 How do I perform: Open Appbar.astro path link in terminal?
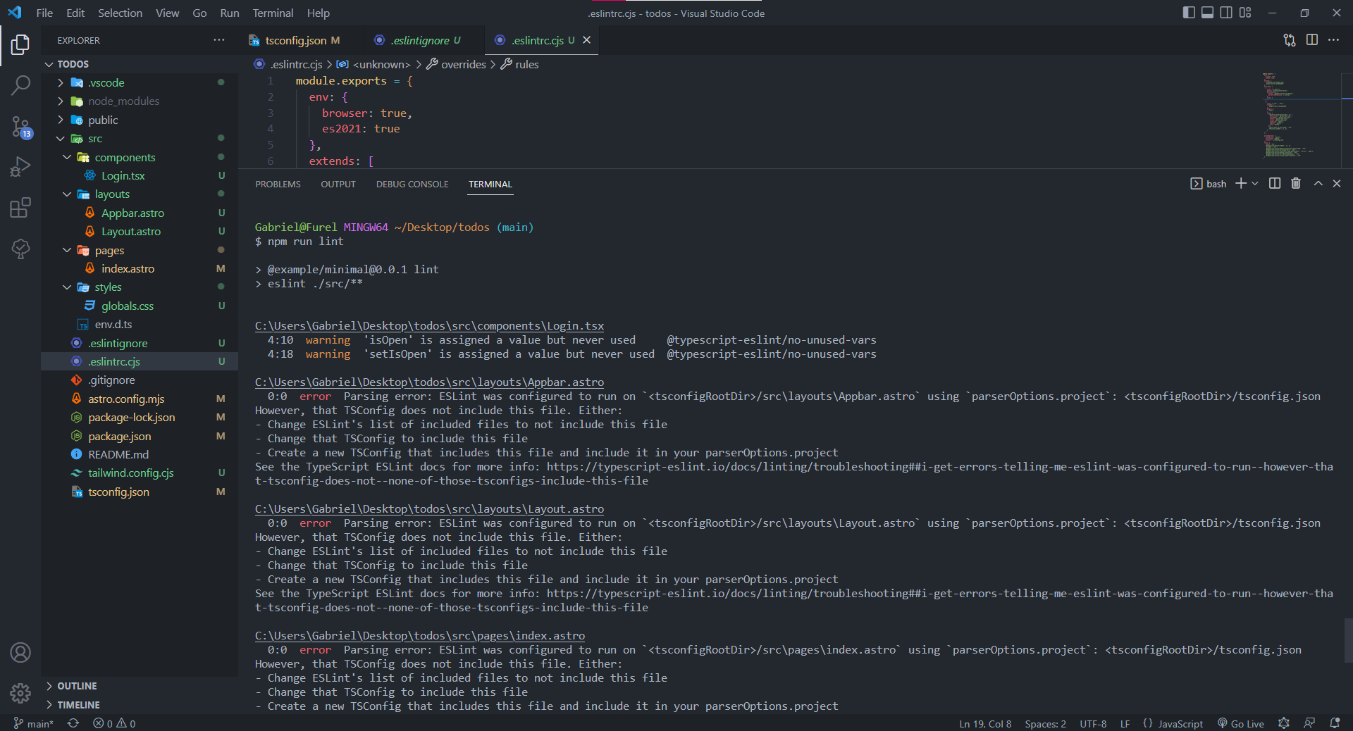point(429,382)
